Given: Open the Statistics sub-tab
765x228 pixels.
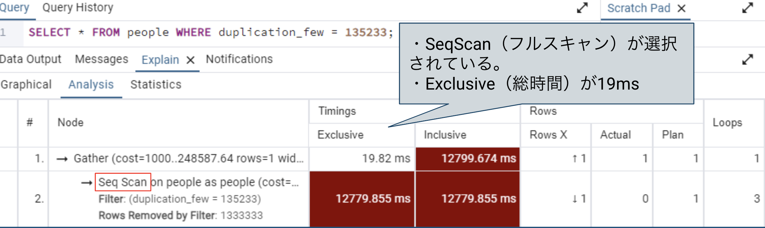Looking at the screenshot, I should click(x=156, y=85).
